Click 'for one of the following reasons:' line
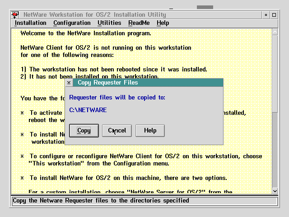 click(67, 55)
